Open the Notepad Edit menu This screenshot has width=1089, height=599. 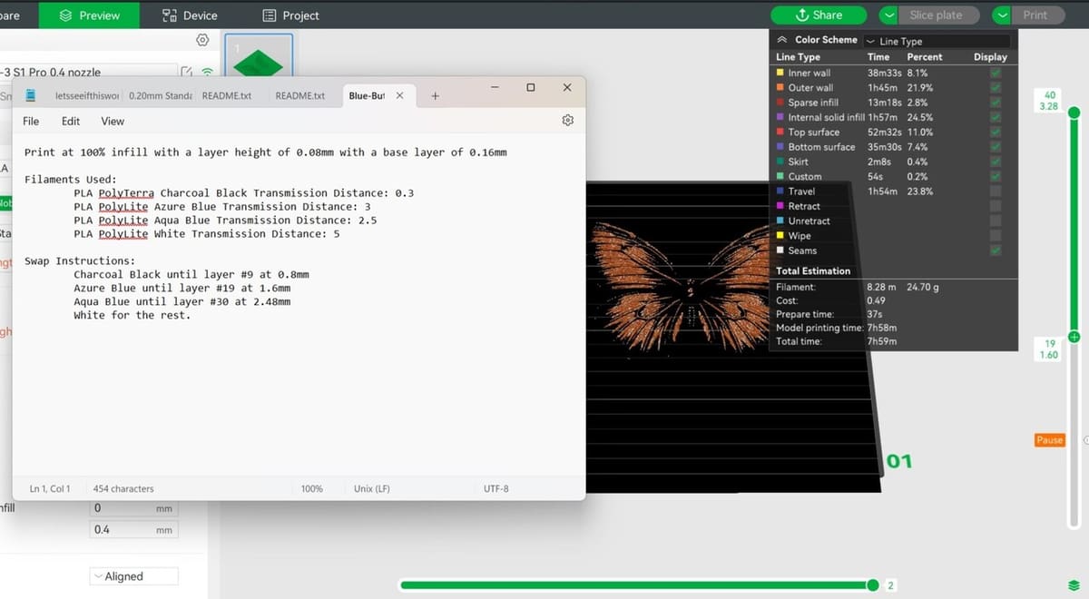coord(71,121)
